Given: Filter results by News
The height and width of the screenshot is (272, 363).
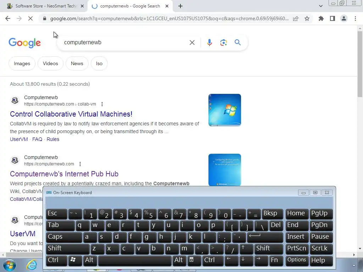Looking at the screenshot, I should [x=77, y=63].
